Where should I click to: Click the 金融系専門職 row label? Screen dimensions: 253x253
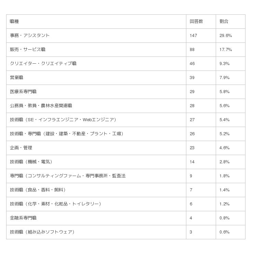click(23, 218)
